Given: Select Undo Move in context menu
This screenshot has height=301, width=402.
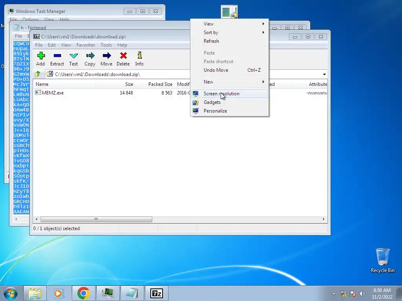Looking at the screenshot, I should [229, 70].
